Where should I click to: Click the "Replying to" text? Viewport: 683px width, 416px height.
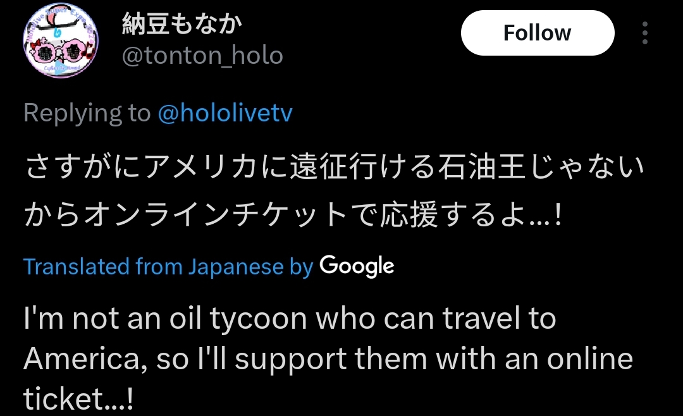87,113
